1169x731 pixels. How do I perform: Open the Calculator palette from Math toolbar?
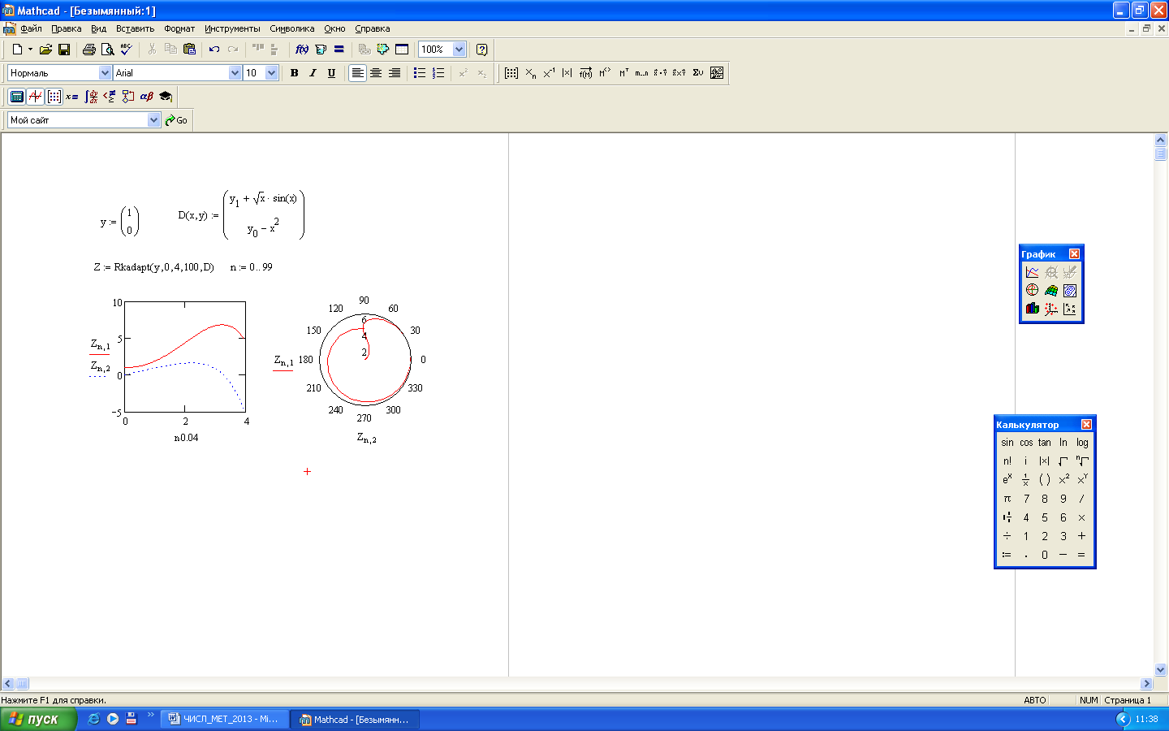tap(16, 97)
